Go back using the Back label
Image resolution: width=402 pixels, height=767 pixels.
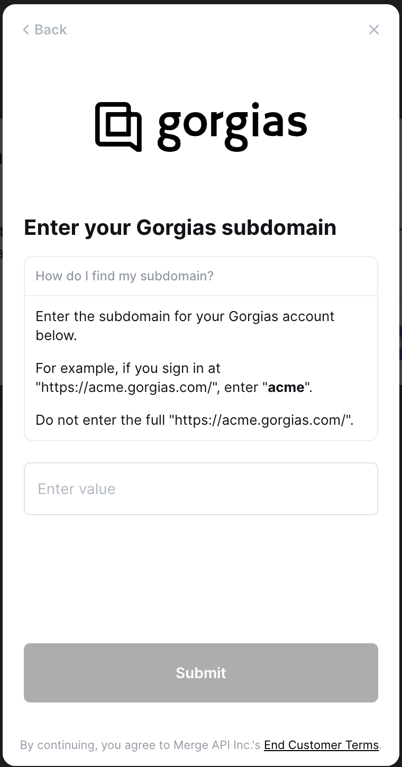(x=51, y=30)
